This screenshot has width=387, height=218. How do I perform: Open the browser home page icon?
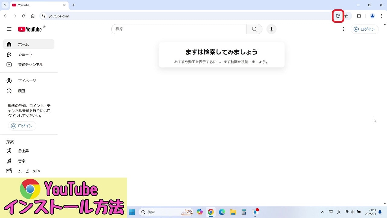click(33, 16)
